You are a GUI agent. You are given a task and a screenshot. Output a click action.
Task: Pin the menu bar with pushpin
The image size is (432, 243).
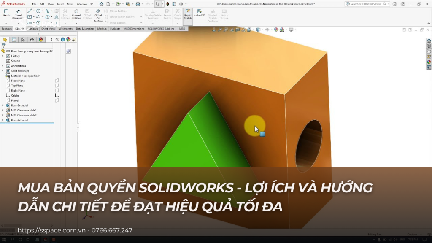point(92,4)
